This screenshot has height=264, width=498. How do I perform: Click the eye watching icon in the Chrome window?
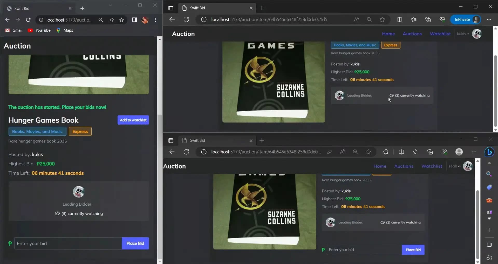pos(57,213)
